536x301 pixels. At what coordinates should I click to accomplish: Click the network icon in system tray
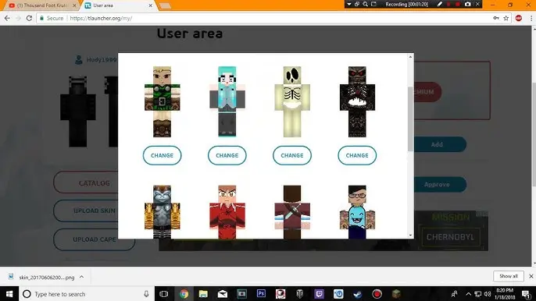point(478,294)
